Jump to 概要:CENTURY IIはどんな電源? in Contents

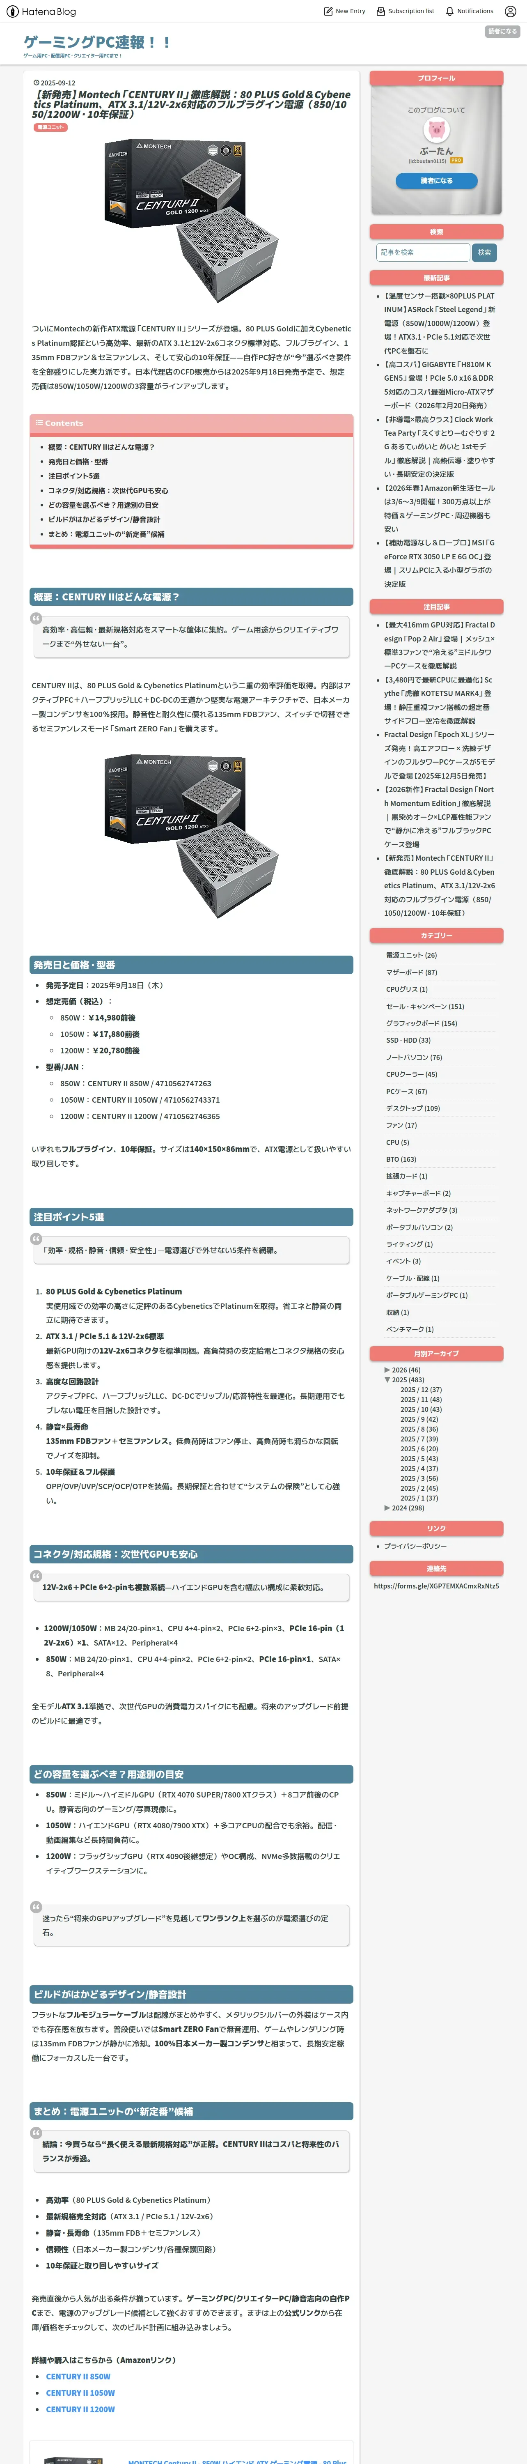(101, 447)
